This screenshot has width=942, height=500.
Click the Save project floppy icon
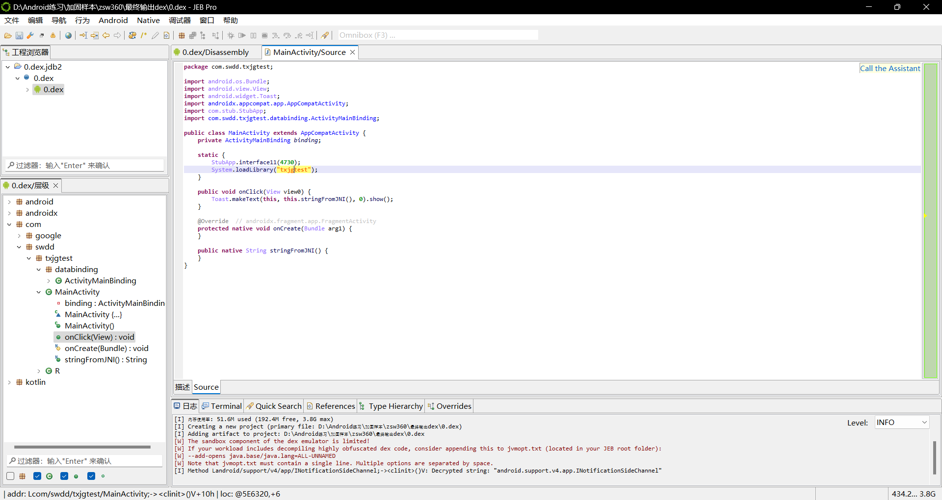pos(19,35)
